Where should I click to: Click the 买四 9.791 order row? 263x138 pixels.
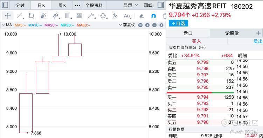(x=200, y=116)
